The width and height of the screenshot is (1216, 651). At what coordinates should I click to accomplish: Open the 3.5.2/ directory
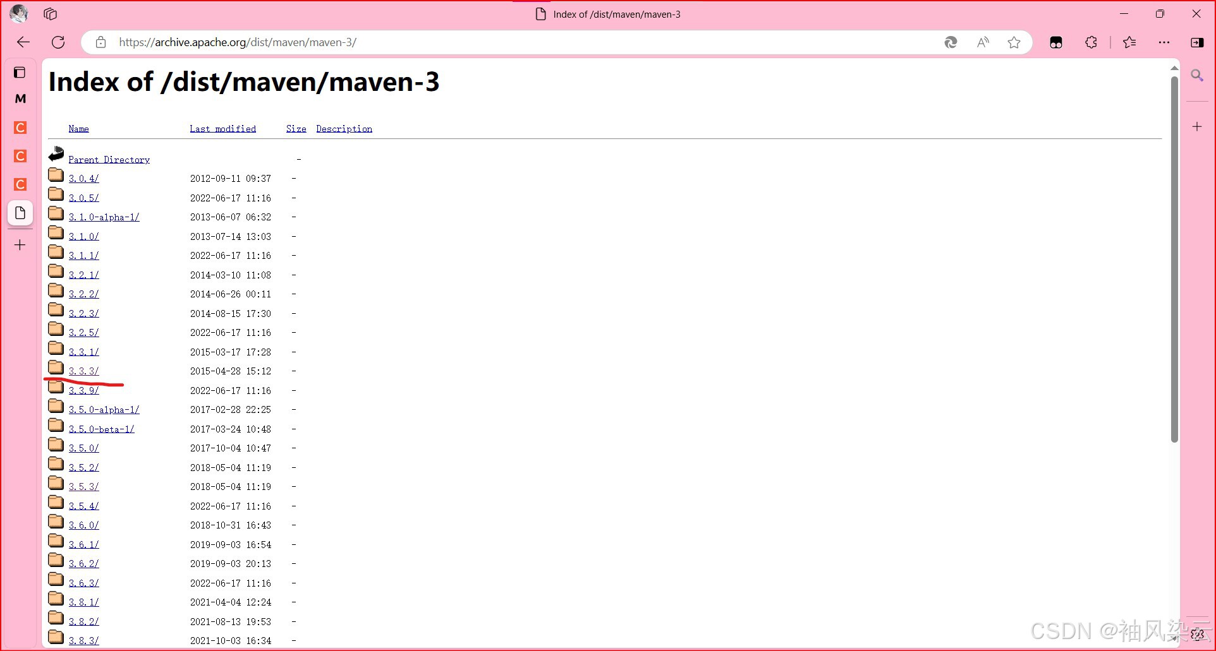pos(84,468)
